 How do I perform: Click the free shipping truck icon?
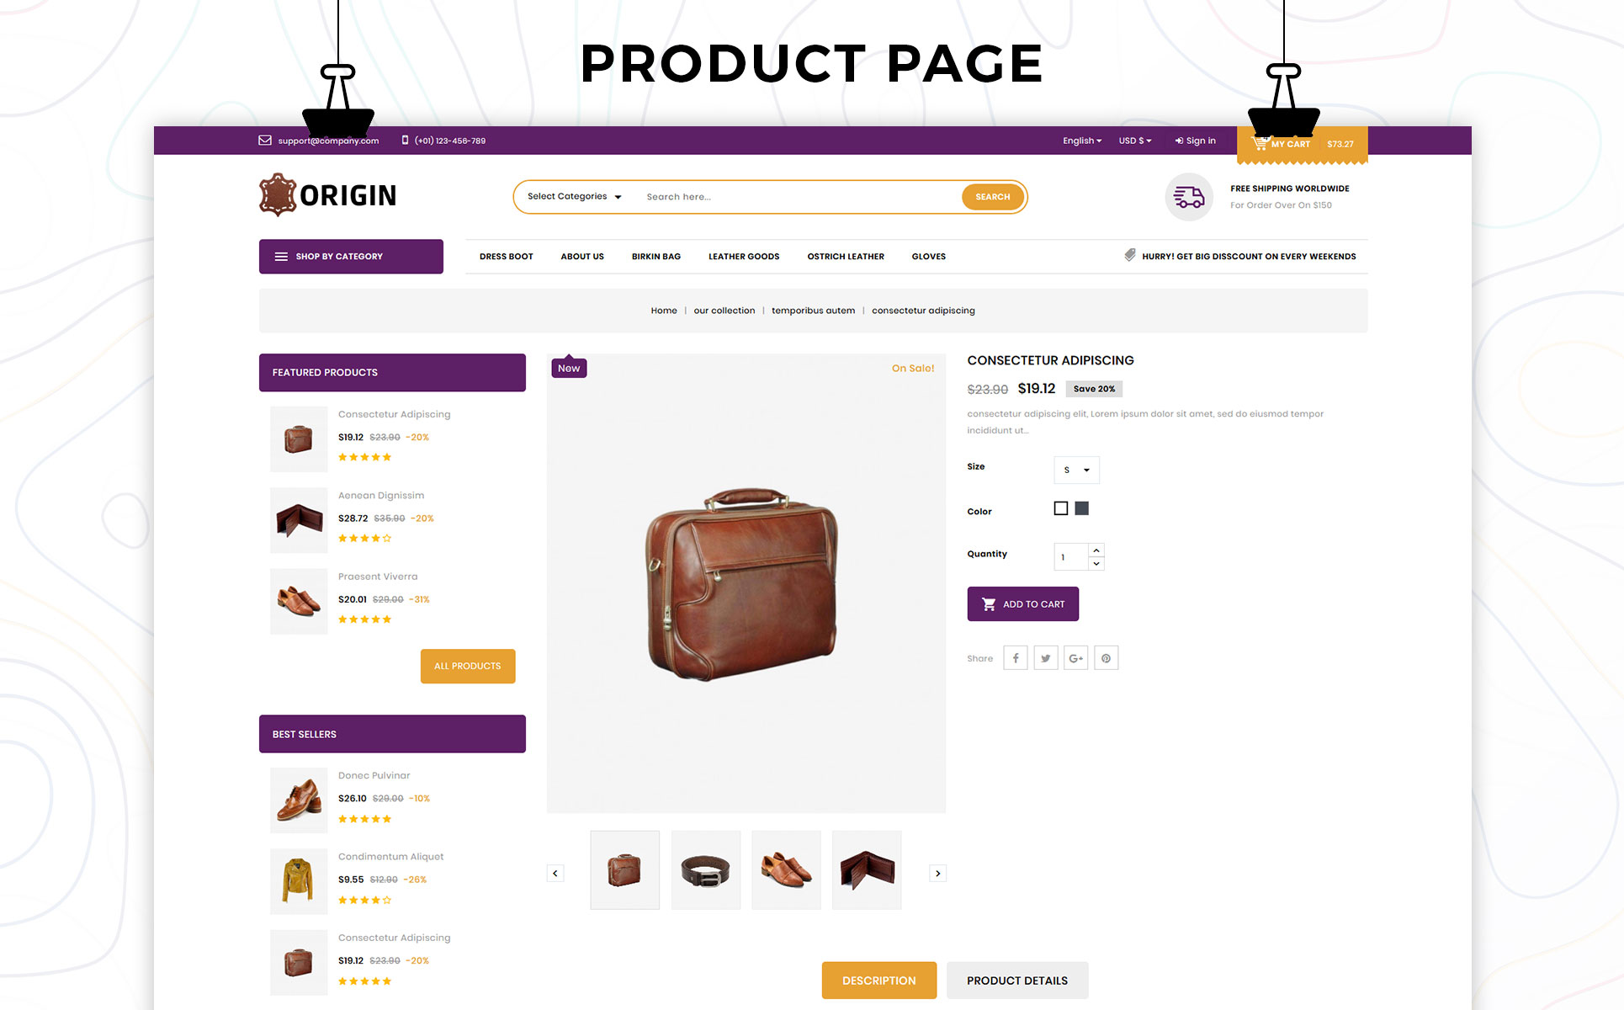pyautogui.click(x=1189, y=197)
